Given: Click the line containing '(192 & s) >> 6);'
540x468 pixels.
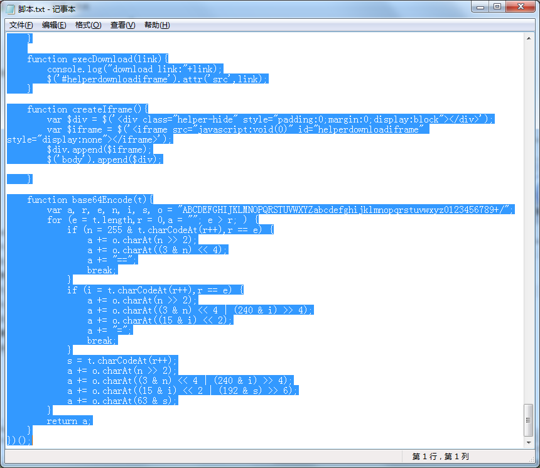Looking at the screenshot, I should point(183,391).
